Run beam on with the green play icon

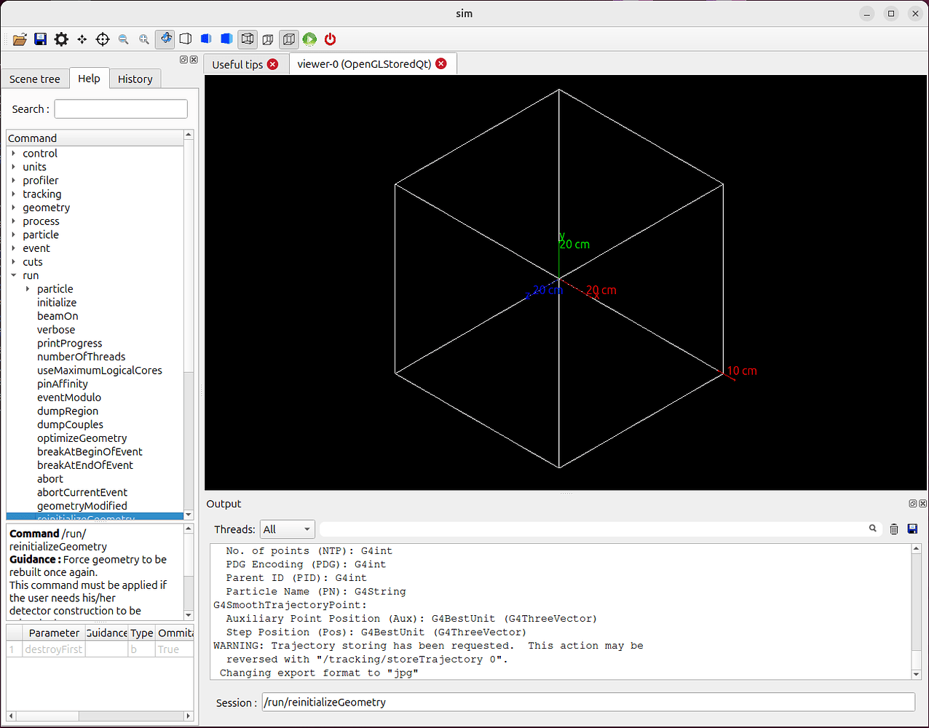tap(309, 39)
